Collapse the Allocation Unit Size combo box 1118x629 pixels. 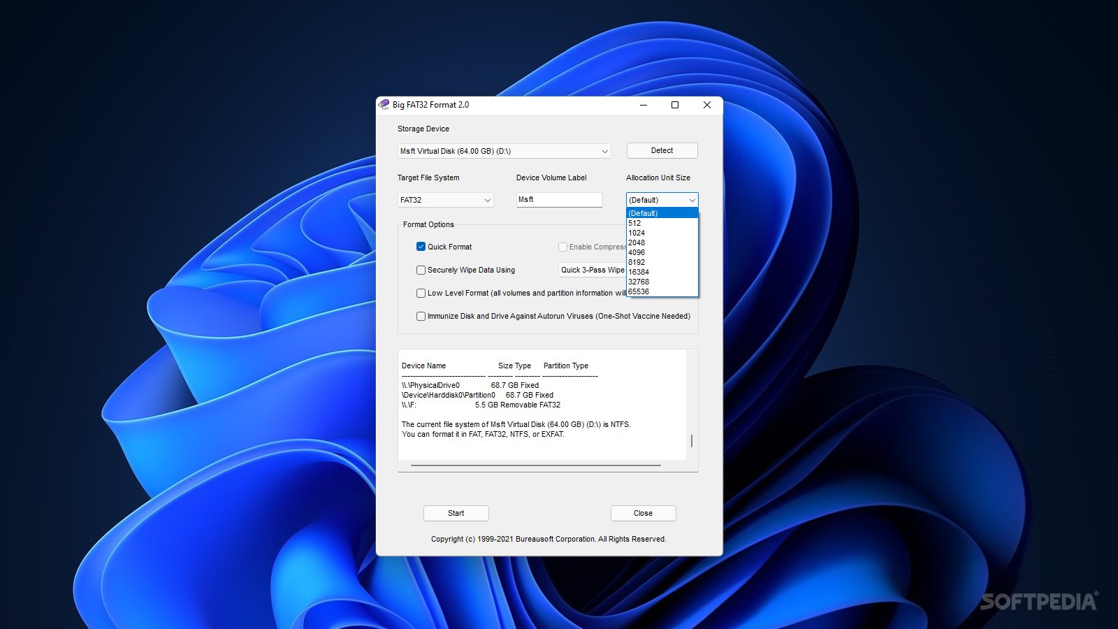(x=662, y=200)
